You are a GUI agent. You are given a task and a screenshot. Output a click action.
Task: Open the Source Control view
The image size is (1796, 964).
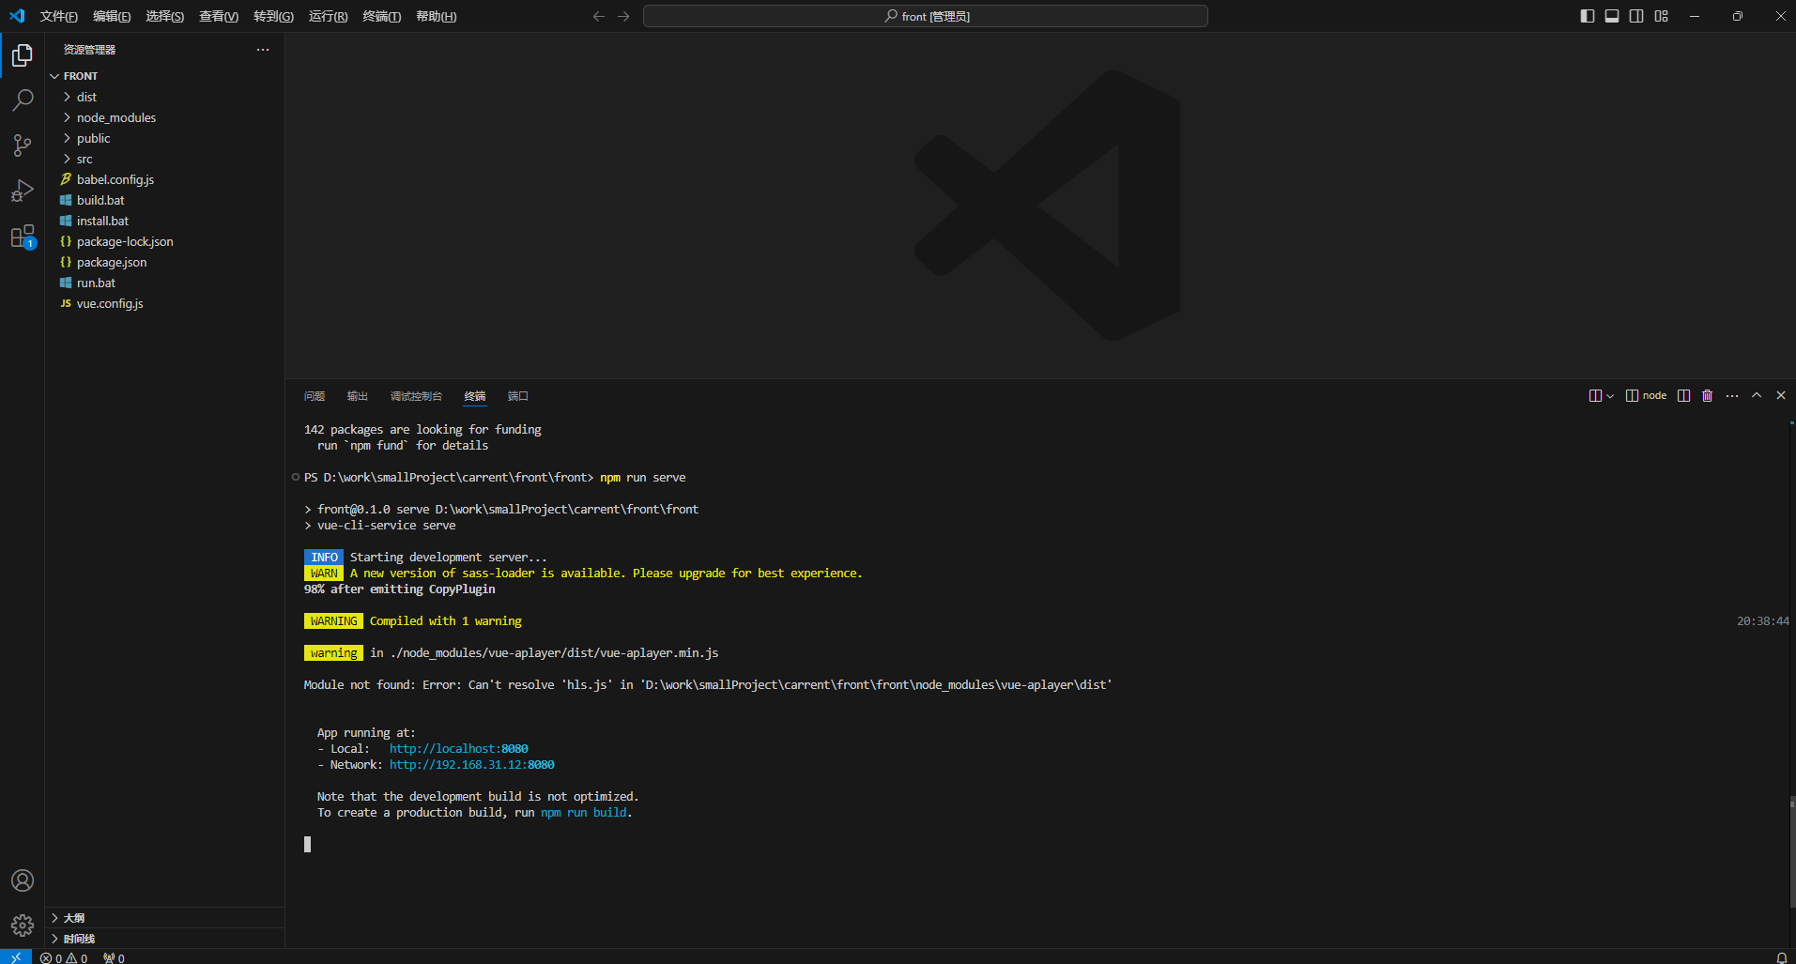point(23,145)
